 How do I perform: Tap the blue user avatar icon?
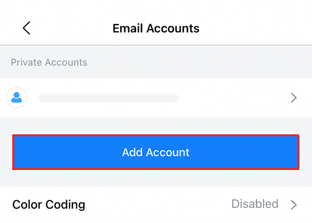[x=17, y=98]
